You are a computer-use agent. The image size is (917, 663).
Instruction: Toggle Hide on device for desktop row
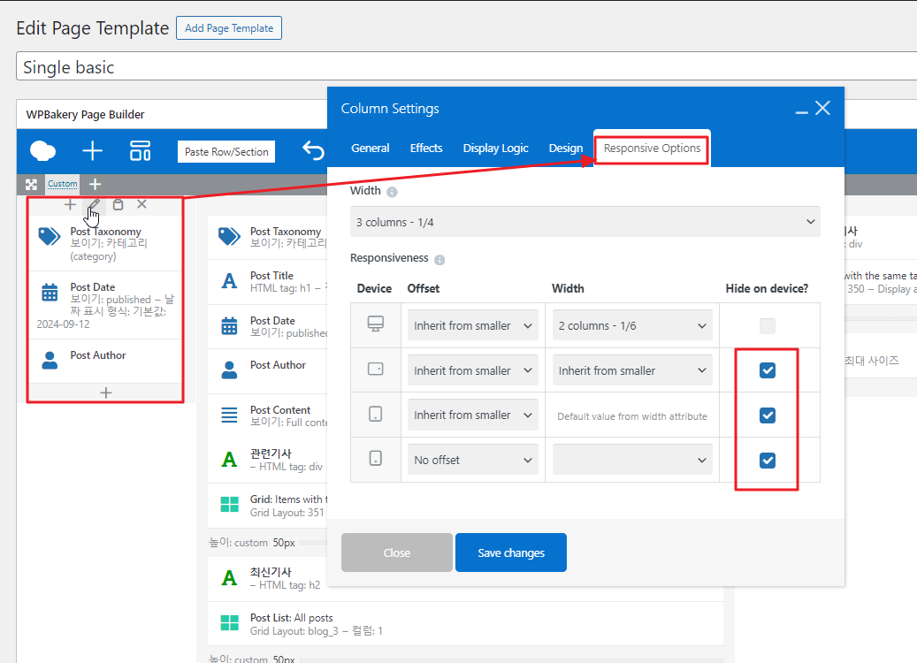pos(768,325)
